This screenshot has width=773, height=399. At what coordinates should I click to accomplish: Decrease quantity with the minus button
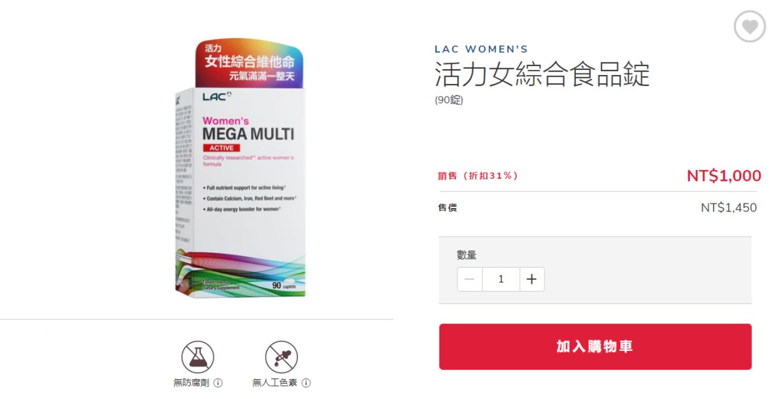pyautogui.click(x=469, y=279)
